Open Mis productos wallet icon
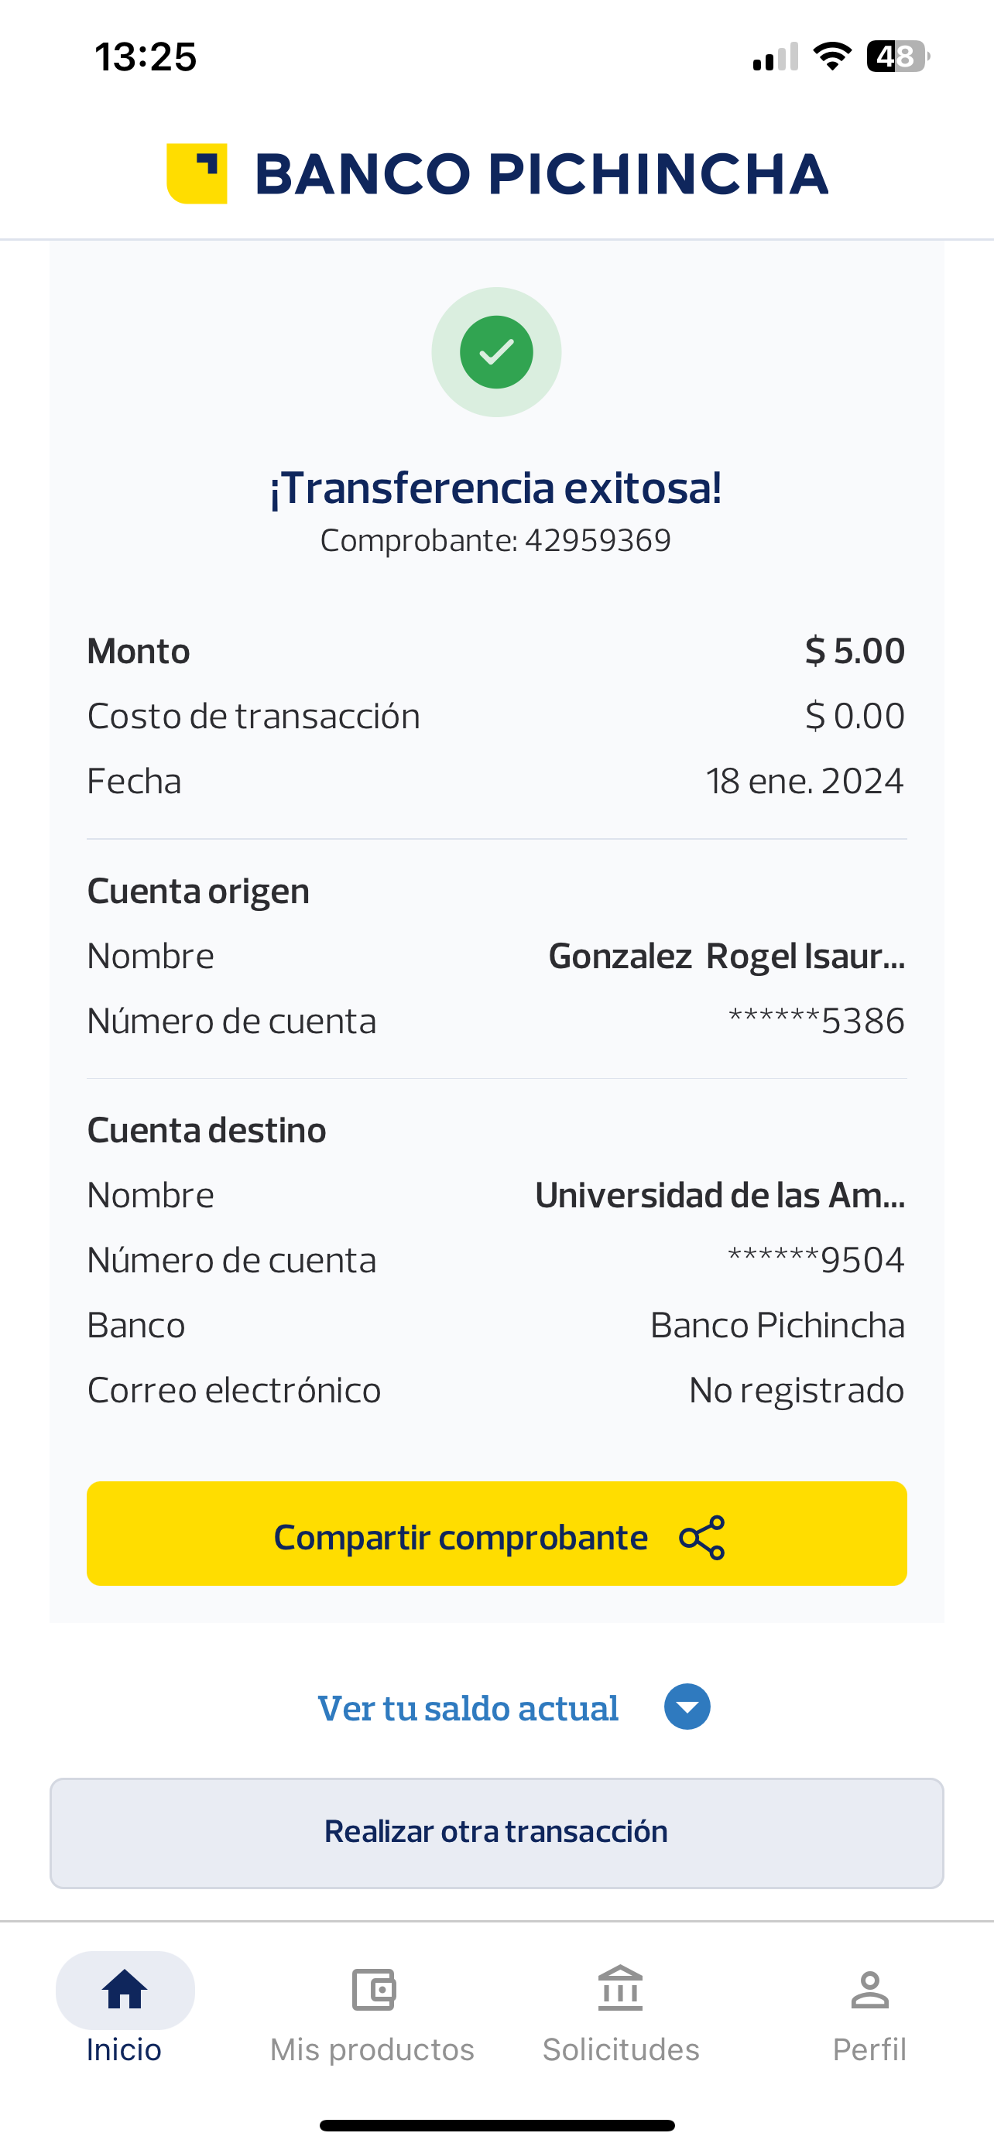 [373, 1990]
